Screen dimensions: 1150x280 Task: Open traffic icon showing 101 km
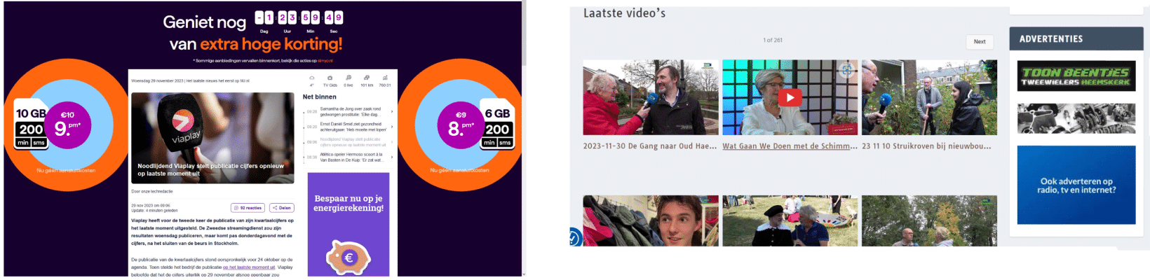coord(367,80)
